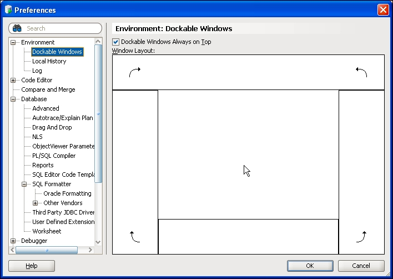Expand the Other Vendors node
Viewport: 393px width, 279px height.
[x=36, y=203]
